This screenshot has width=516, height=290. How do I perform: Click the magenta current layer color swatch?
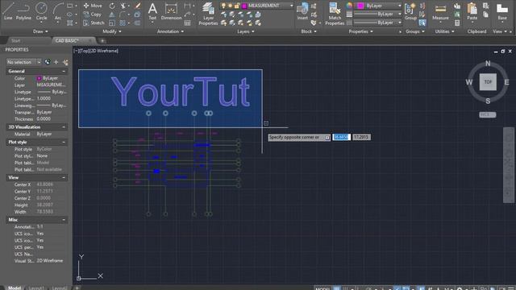[244, 6]
